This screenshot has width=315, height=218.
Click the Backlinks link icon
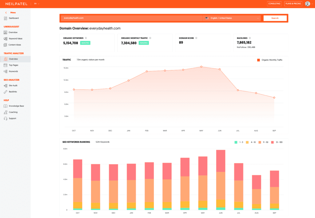coord(6,92)
